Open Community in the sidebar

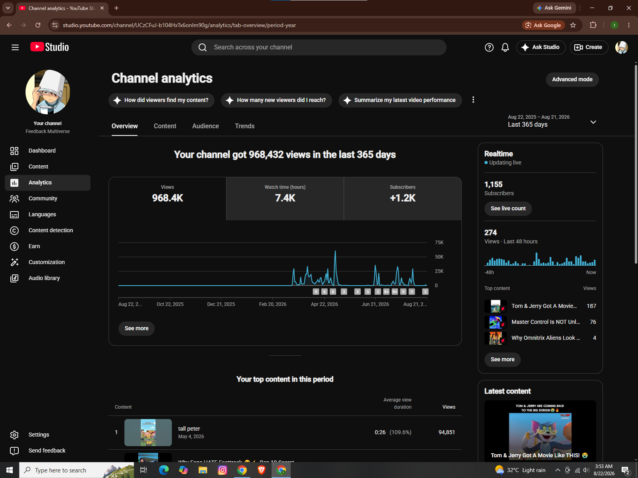point(47,198)
